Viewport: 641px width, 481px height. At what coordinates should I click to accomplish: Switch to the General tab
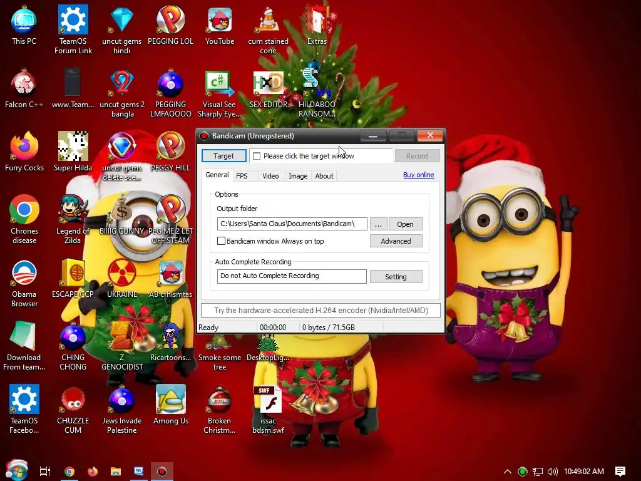tap(217, 175)
